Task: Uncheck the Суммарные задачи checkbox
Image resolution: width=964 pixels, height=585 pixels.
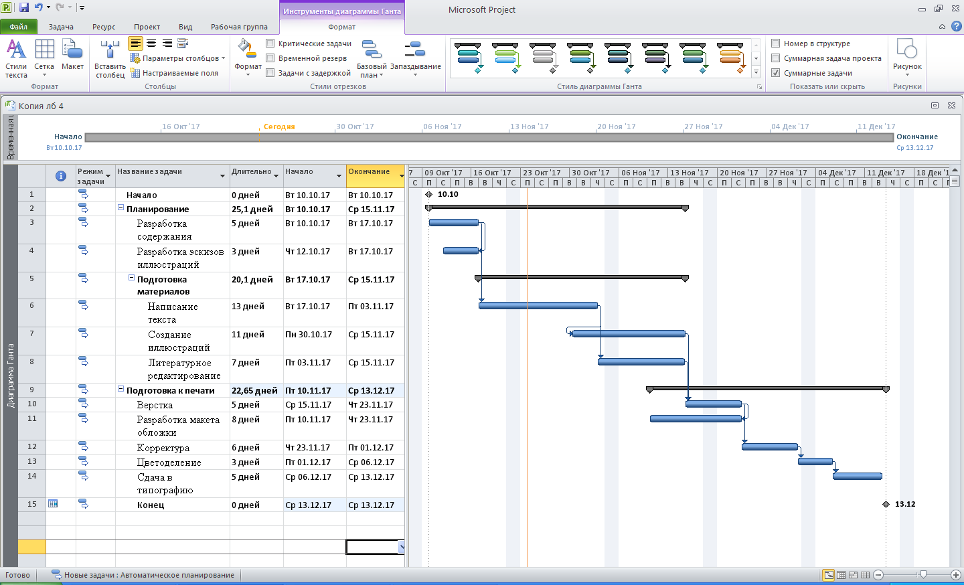Action: tap(775, 73)
